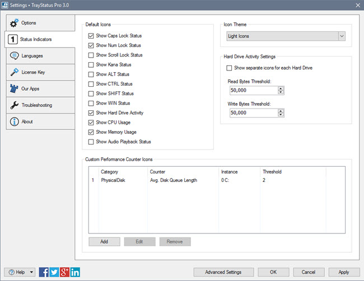Expand the Help button dropdown arrow
The width and height of the screenshot is (364, 281).
click(x=31, y=272)
